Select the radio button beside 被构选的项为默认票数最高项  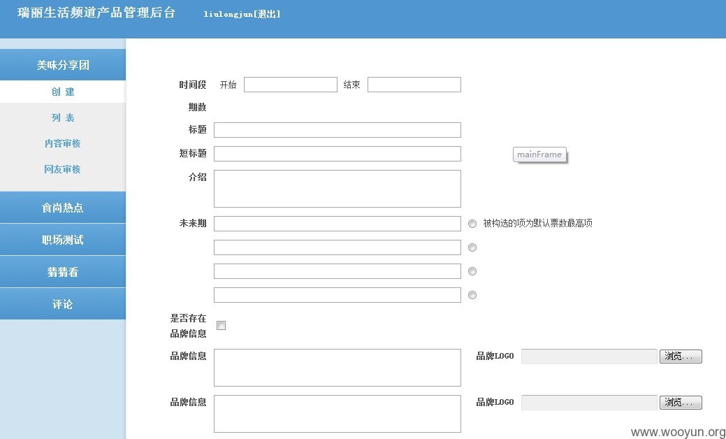pos(472,224)
